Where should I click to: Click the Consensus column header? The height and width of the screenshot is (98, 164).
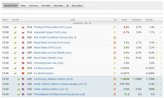click(x=136, y=20)
